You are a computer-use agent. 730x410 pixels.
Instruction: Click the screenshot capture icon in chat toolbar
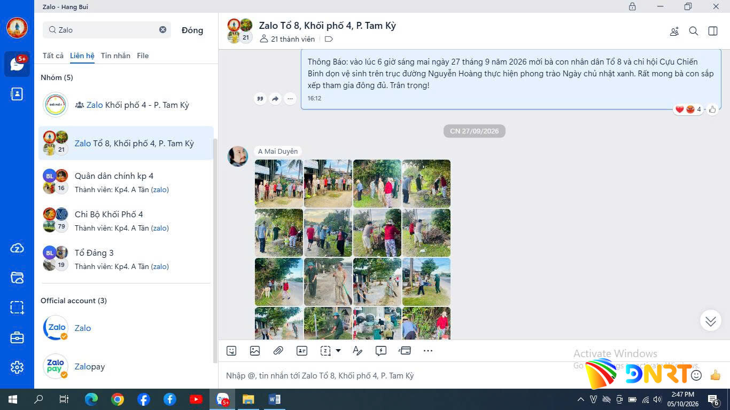click(325, 351)
